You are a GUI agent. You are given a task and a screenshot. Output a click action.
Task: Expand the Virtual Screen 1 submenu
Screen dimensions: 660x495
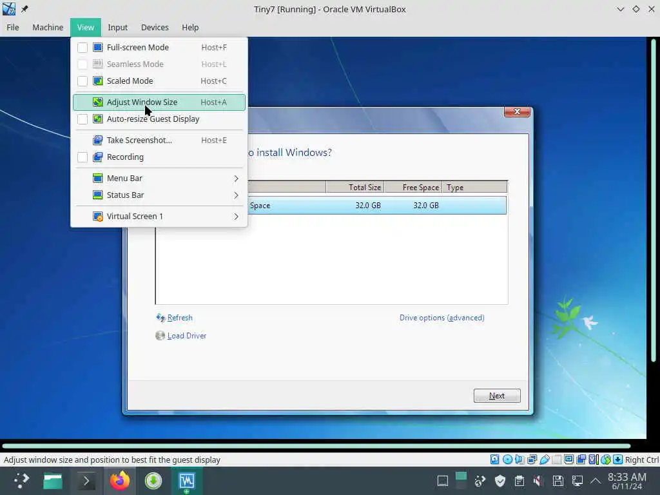click(159, 217)
